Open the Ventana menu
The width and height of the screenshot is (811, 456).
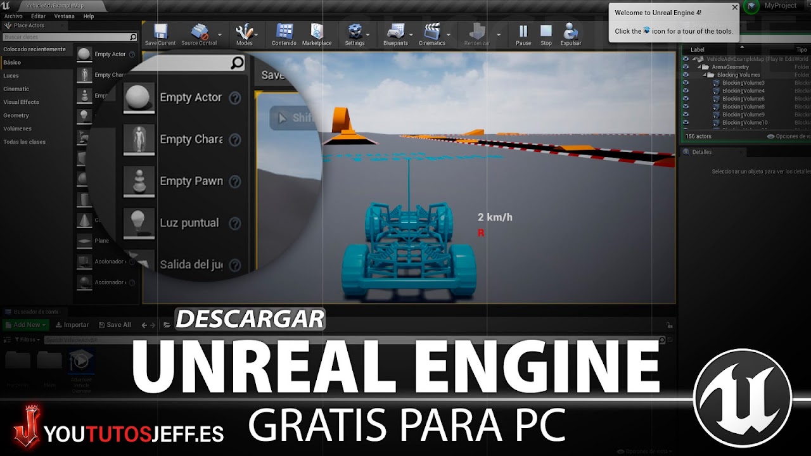pos(64,16)
